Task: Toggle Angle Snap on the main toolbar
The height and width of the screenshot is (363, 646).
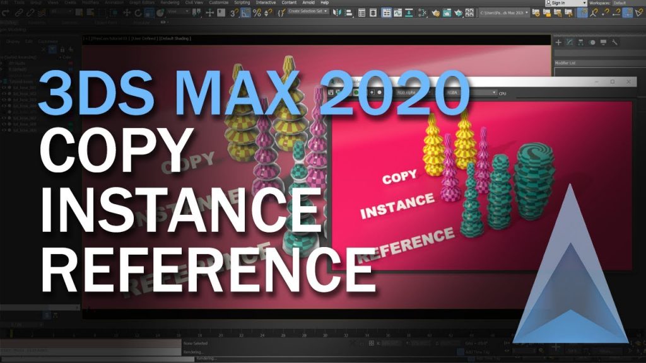Action: (x=245, y=14)
